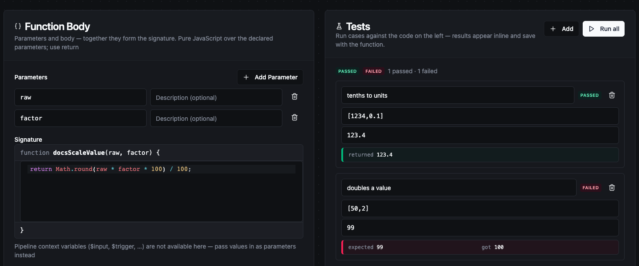Click the closing brace below the editor
This screenshot has height=266, width=639.
click(x=22, y=230)
